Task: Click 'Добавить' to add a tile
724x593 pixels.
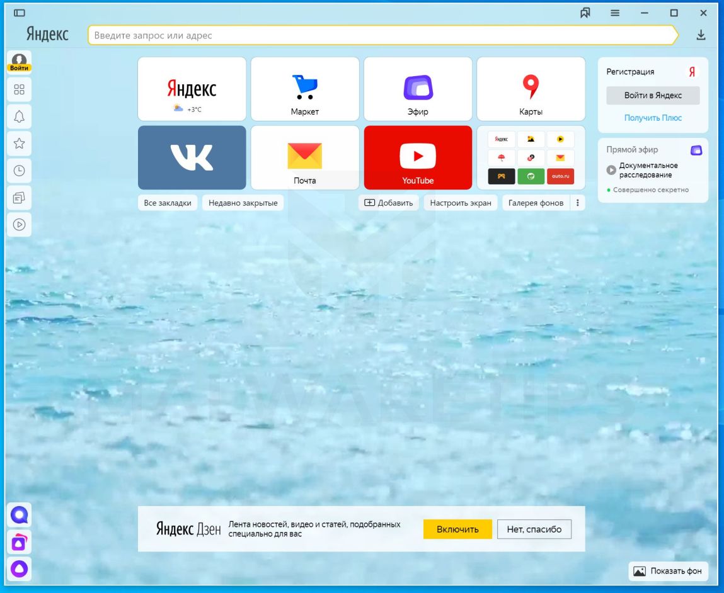Action: (x=389, y=203)
